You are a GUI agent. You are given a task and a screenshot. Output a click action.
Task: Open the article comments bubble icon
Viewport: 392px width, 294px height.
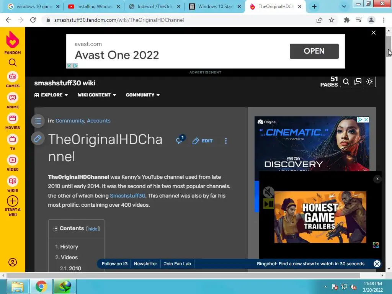[x=180, y=140]
